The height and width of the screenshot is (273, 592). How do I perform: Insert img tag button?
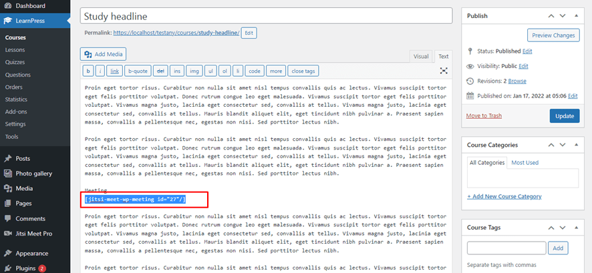pos(194,71)
